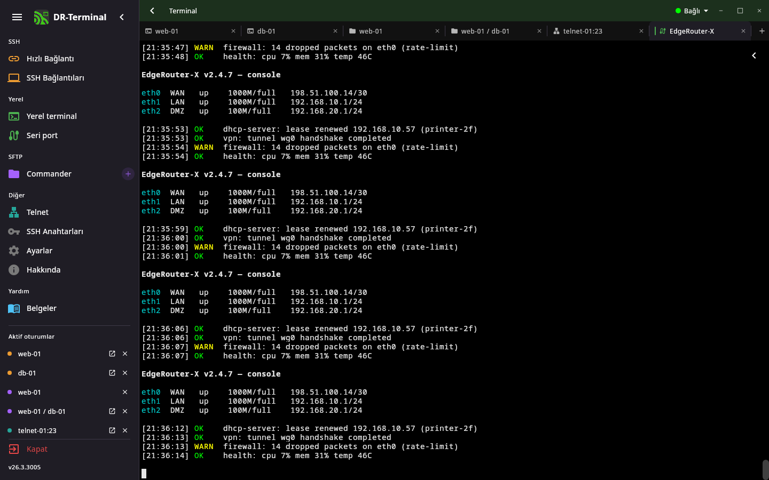Open the SFTP Commander

pyautogui.click(x=61, y=174)
